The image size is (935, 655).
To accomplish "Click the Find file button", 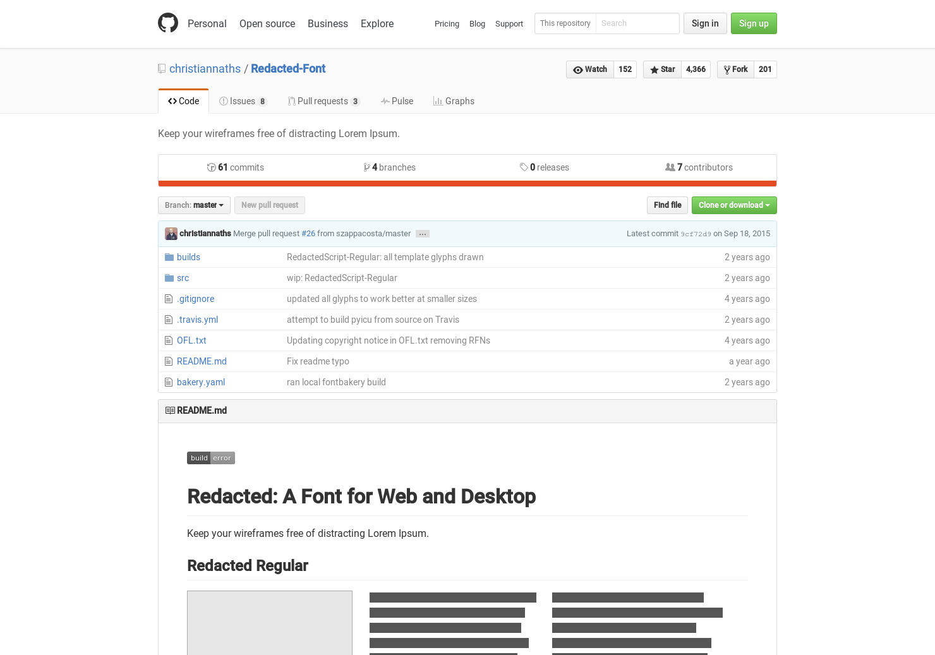I will [667, 205].
